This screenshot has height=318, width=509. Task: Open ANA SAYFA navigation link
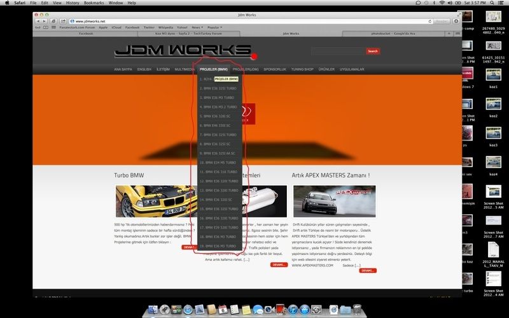tap(123, 69)
